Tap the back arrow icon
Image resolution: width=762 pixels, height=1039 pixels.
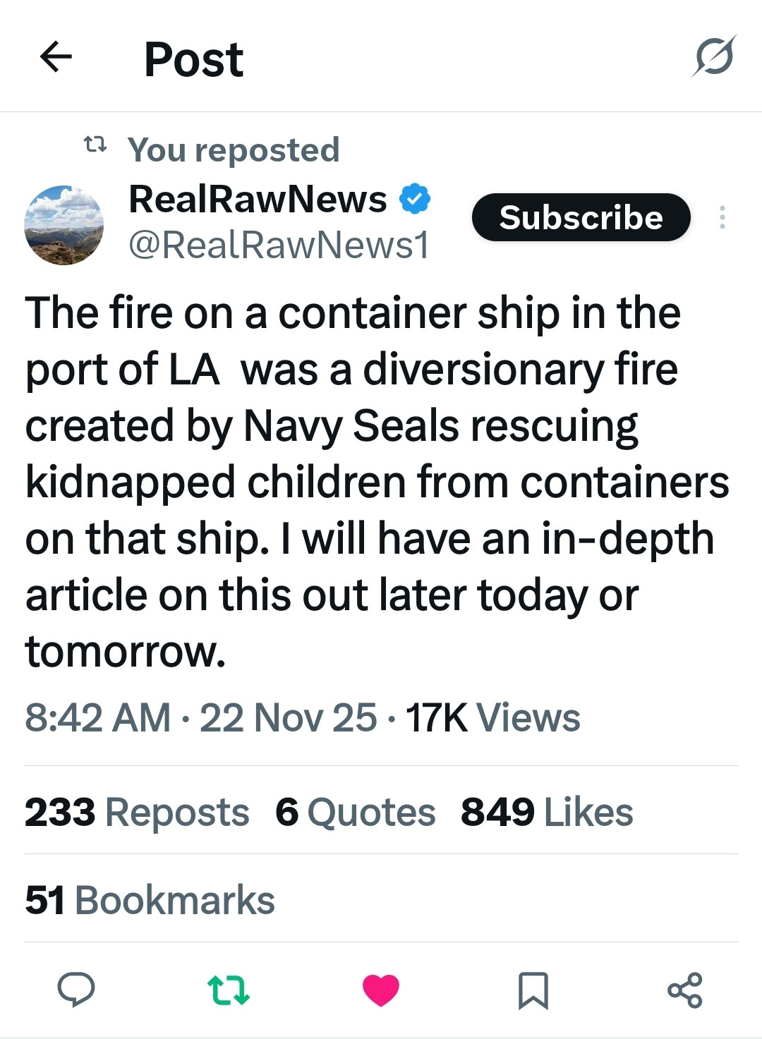(56, 57)
